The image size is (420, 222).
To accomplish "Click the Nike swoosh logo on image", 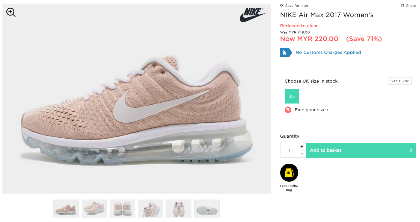I will (x=253, y=15).
